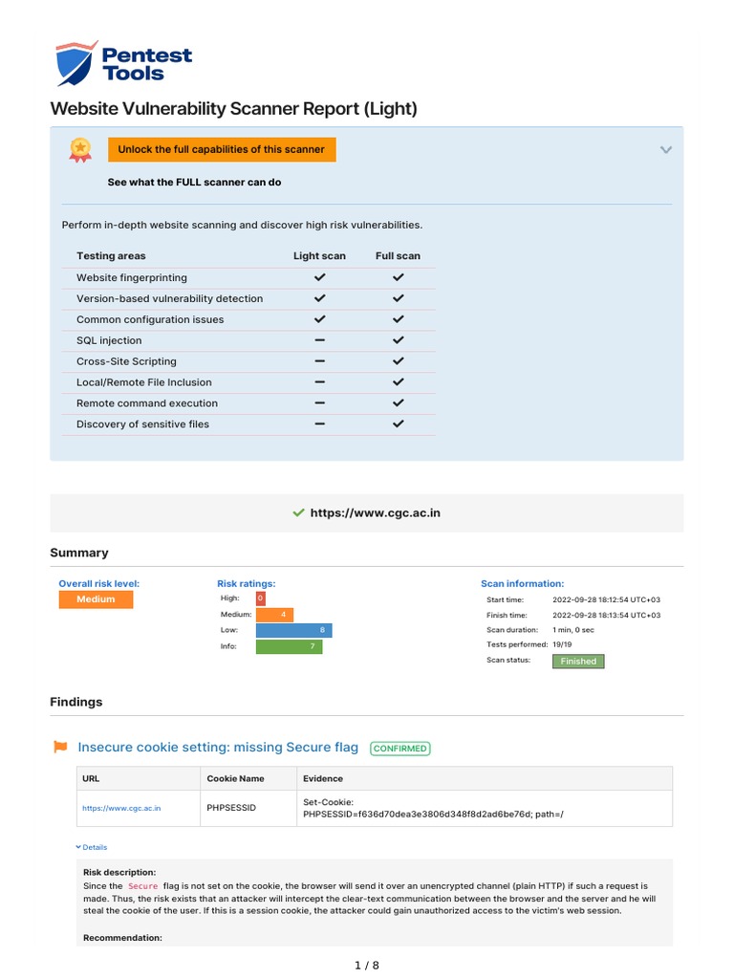The width and height of the screenshot is (734, 979).
Task: Click the CONFIRMED status badge
Action: (399, 749)
